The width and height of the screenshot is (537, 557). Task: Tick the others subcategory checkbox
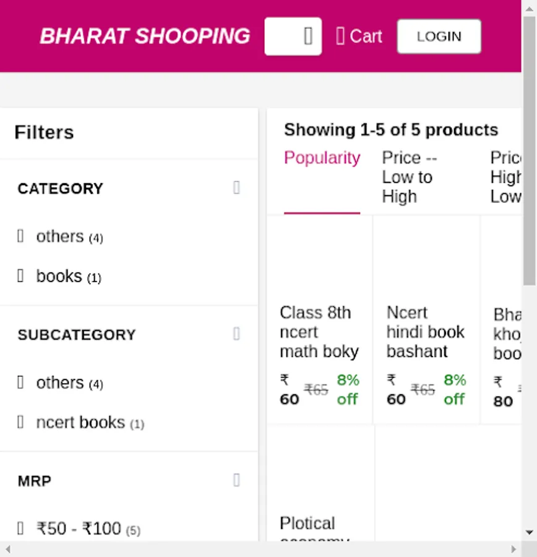click(20, 382)
